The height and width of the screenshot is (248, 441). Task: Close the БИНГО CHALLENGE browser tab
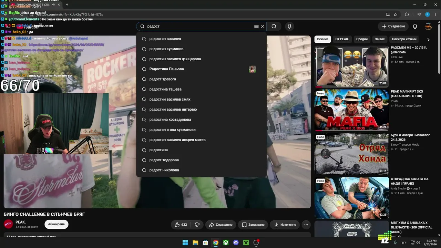point(59,5)
